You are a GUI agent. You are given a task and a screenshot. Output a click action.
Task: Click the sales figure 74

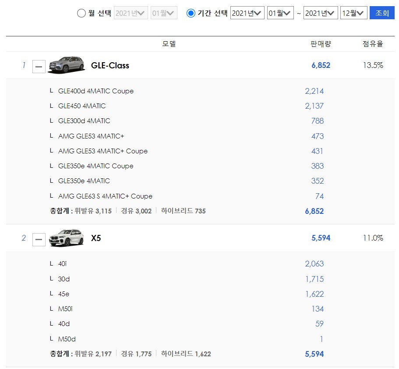coord(320,196)
